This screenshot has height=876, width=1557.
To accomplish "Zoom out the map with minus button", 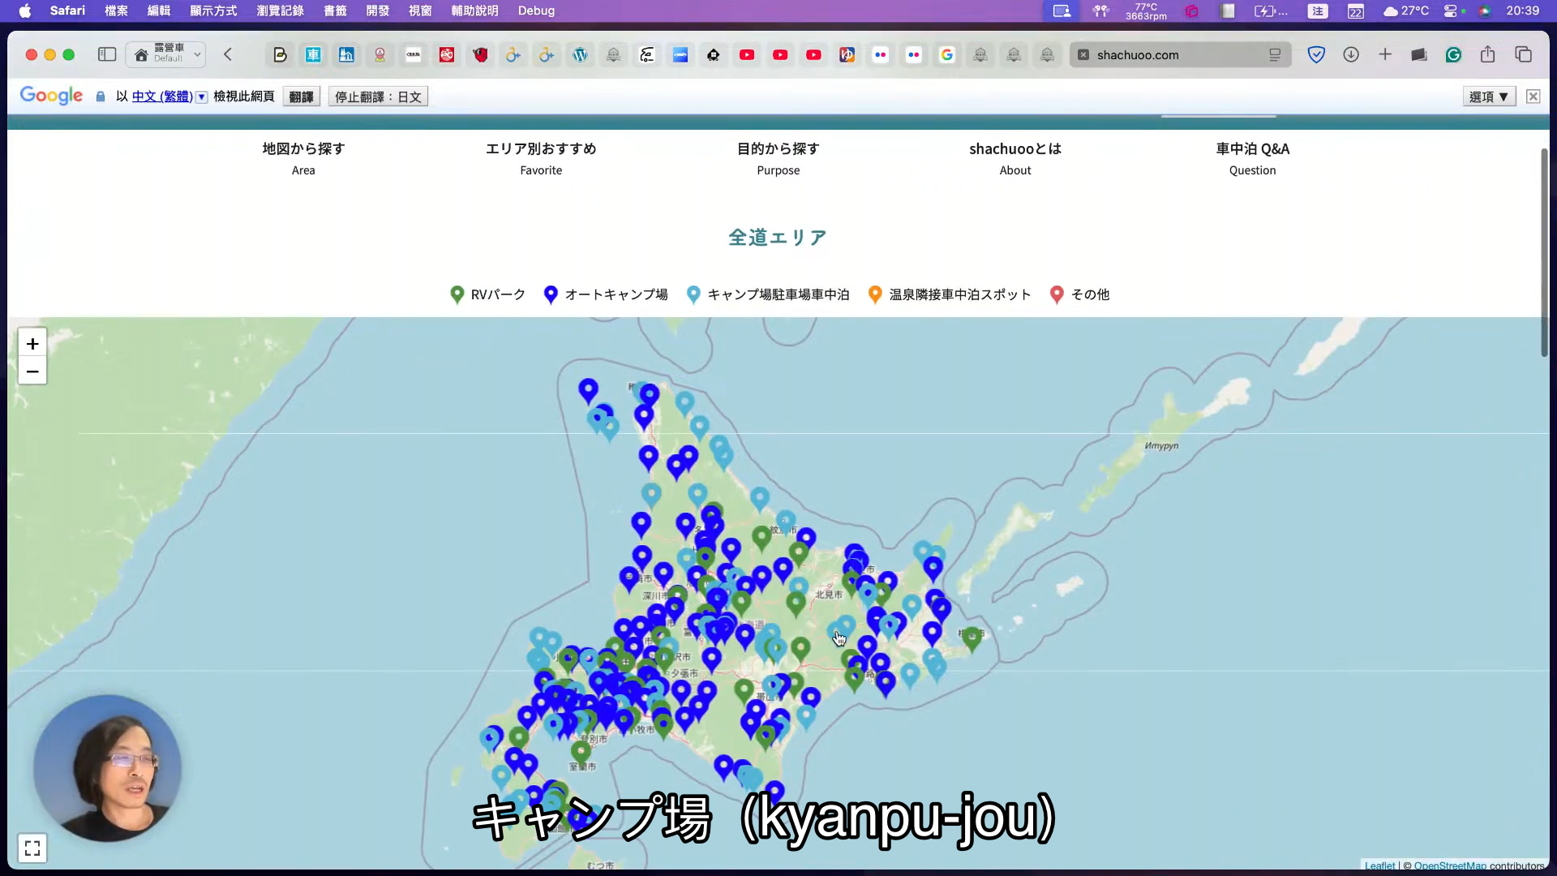I will pos(32,371).
